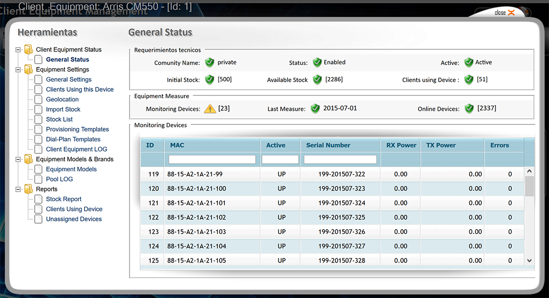
Task: Click the Last Measure green shield icon
Action: click(x=315, y=109)
